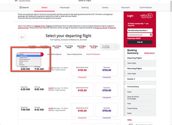
Task: Open VA 804 flight number link
Action: click(51, 88)
